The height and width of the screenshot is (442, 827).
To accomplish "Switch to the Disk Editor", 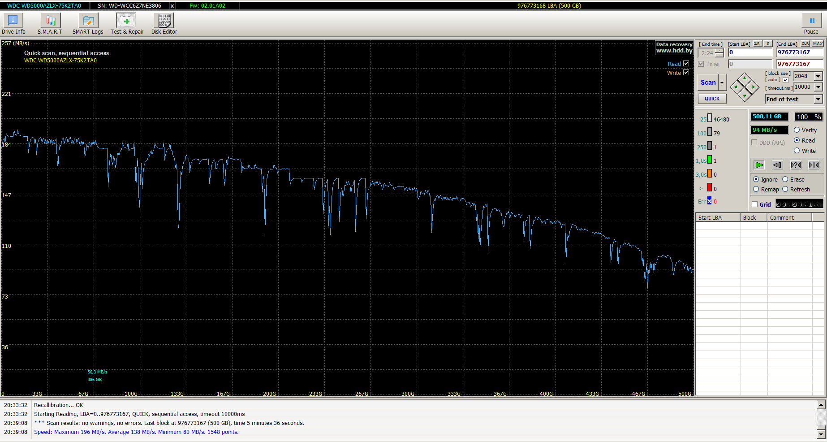I will click(164, 23).
